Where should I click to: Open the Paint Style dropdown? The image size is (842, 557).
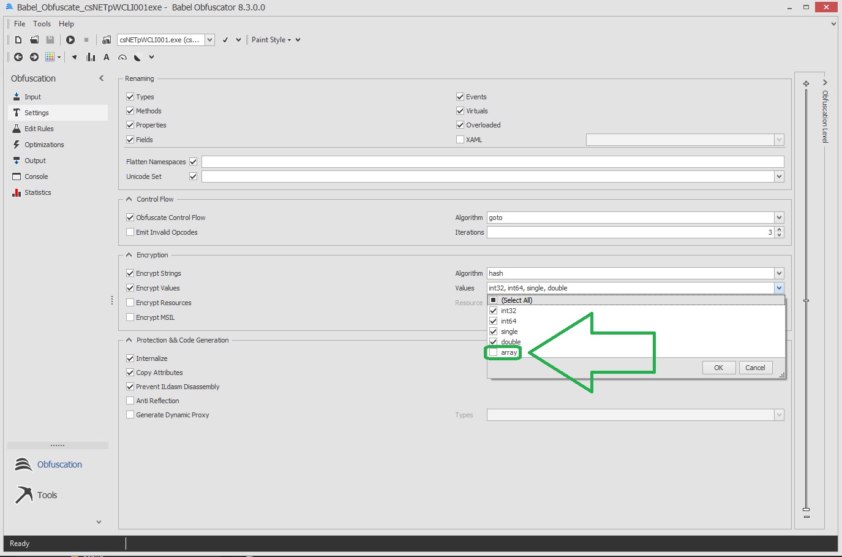tap(271, 40)
